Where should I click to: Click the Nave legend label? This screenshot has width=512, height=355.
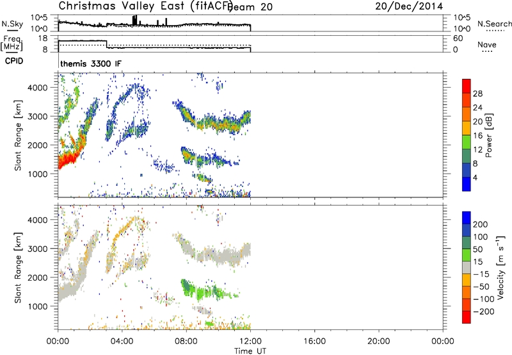[487, 44]
